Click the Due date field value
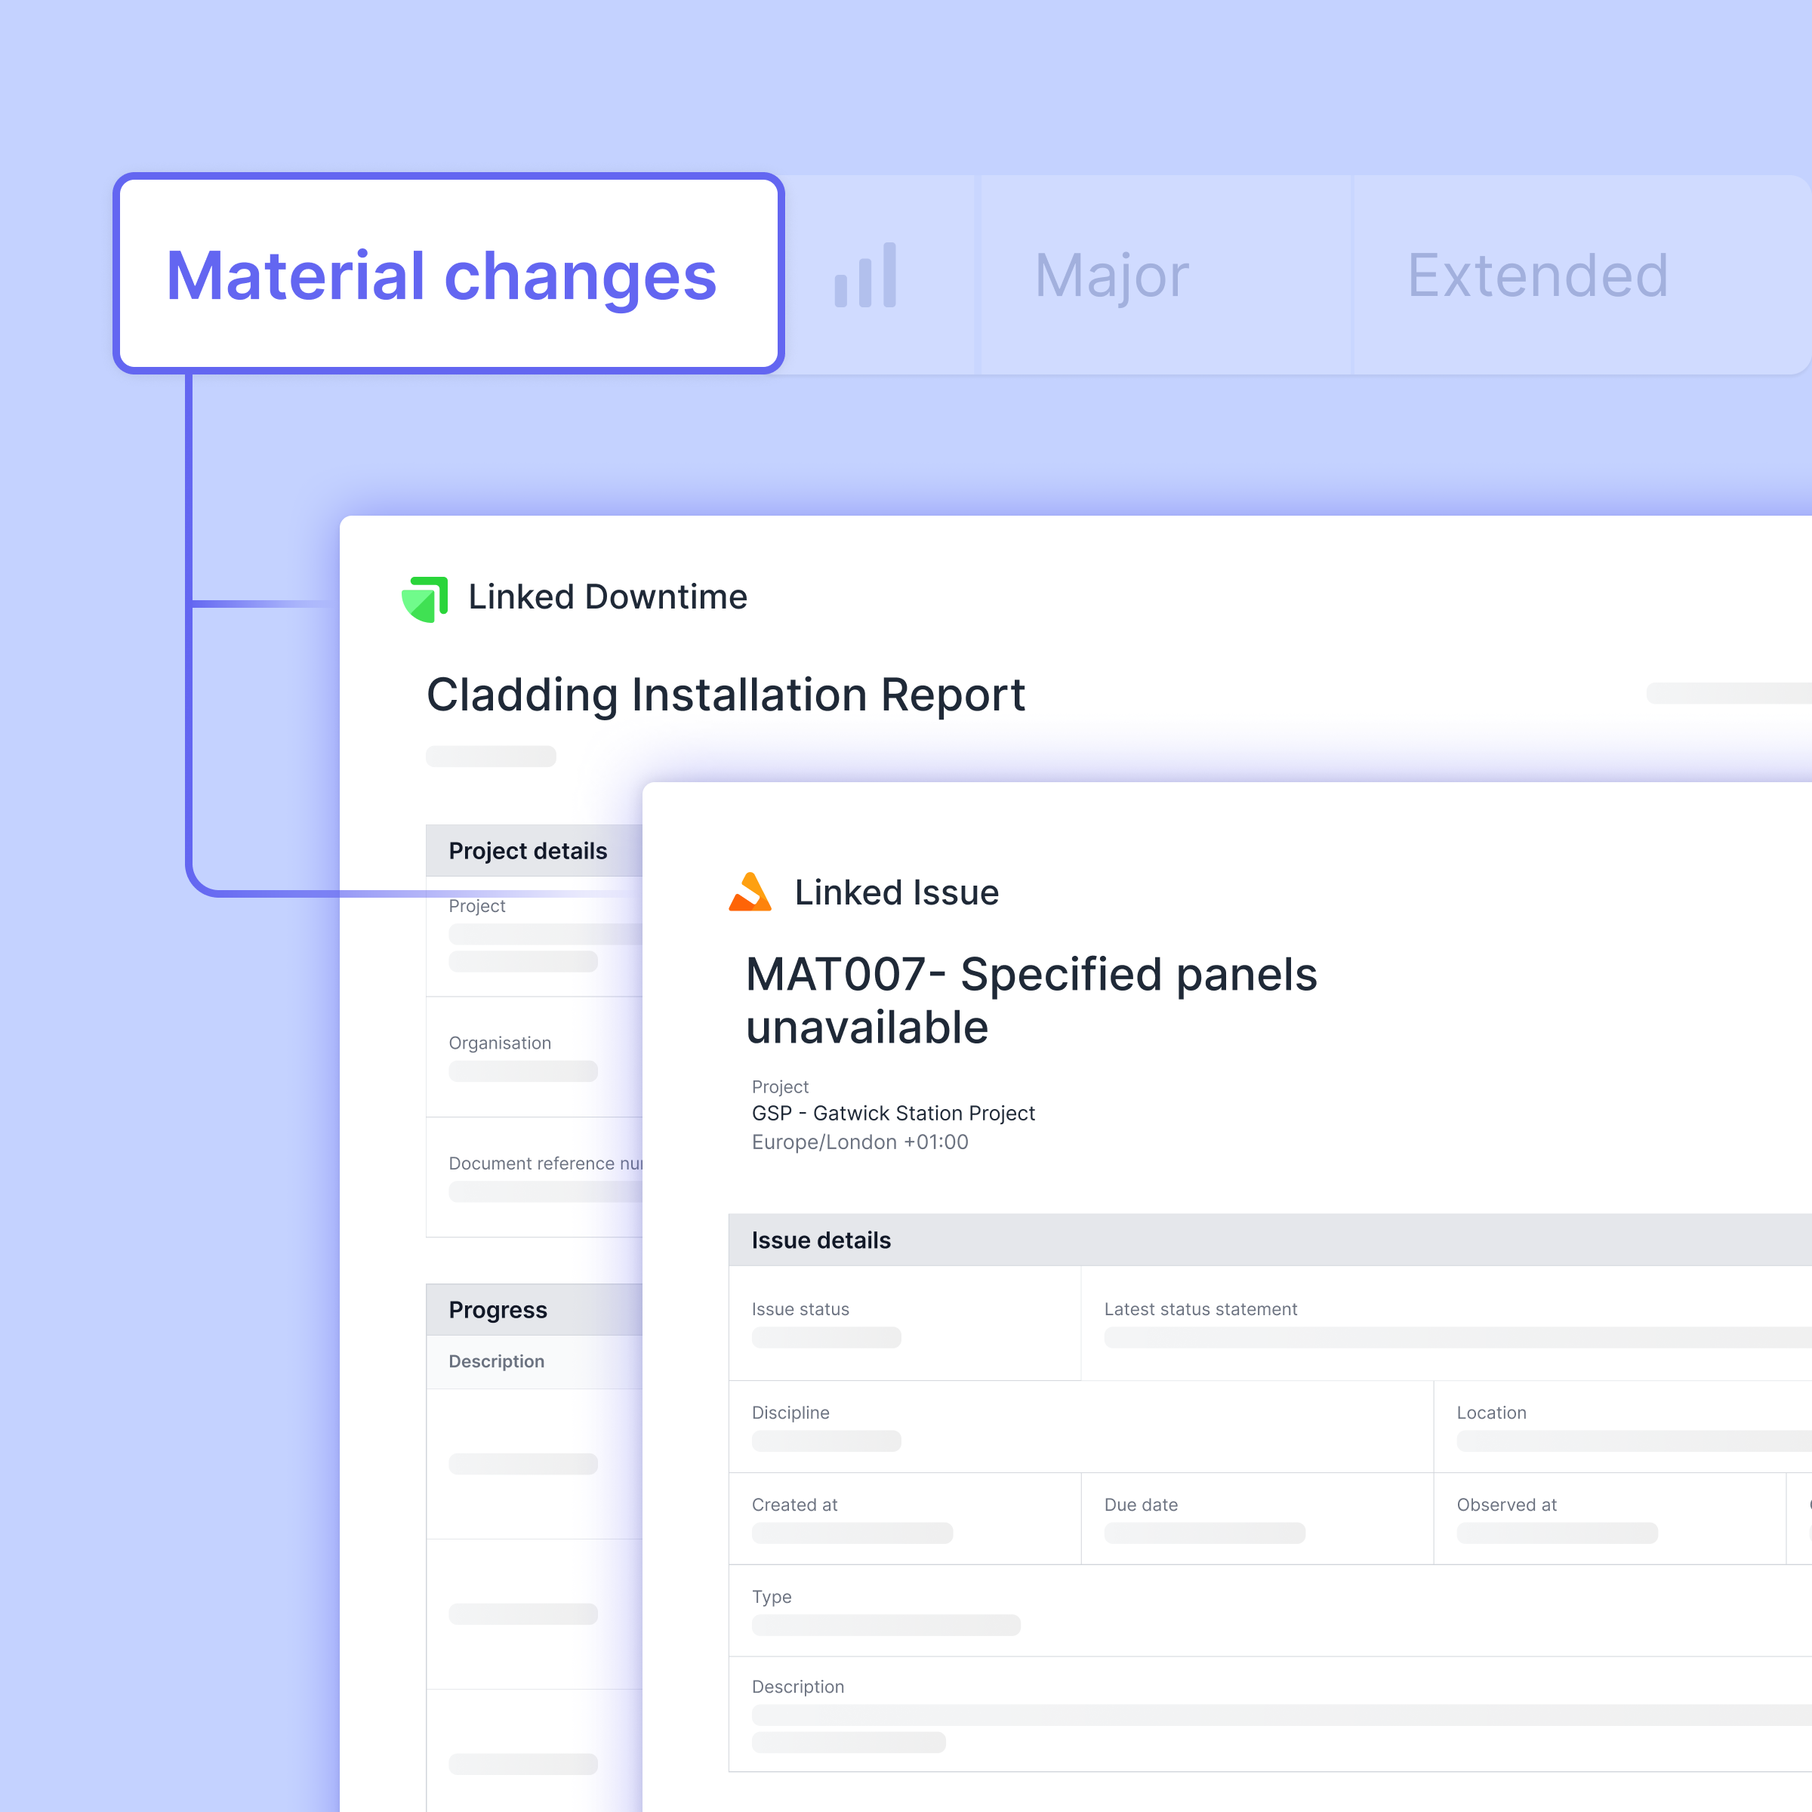1812x1812 pixels. [1203, 1533]
